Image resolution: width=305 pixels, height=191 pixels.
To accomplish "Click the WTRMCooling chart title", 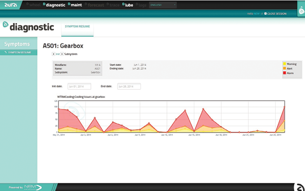I will (x=81, y=97).
